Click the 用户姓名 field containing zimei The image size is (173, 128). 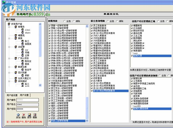pos(28,104)
